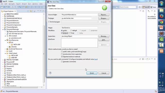Switch to the Java perspective
Viewport: 165px width, 93px height.
[153, 7]
